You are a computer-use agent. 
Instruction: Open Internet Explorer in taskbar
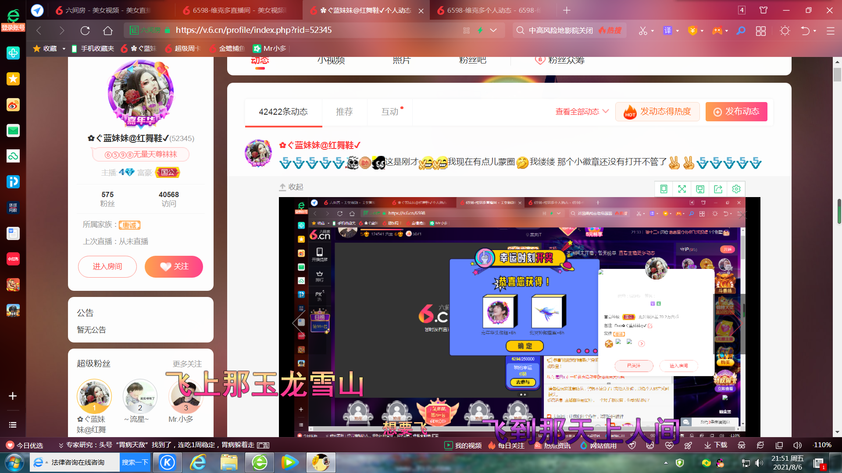point(198,462)
